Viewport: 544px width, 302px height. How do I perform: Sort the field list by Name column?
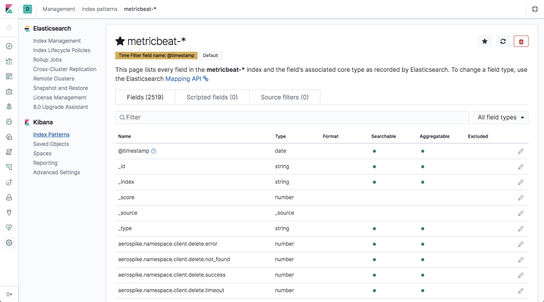coord(125,136)
